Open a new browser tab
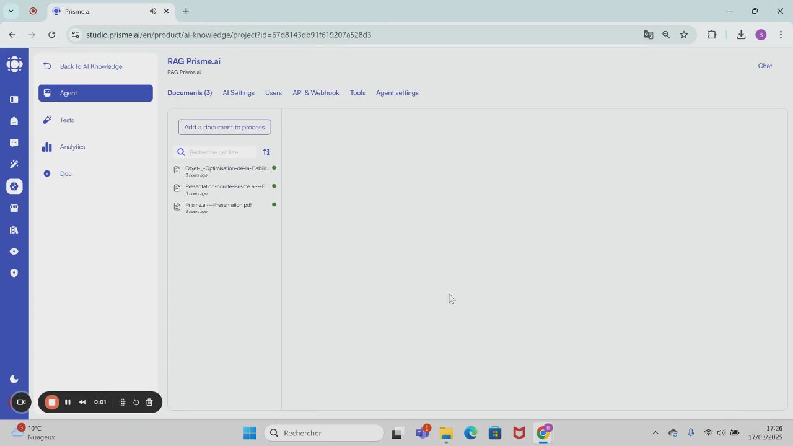 pyautogui.click(x=186, y=11)
